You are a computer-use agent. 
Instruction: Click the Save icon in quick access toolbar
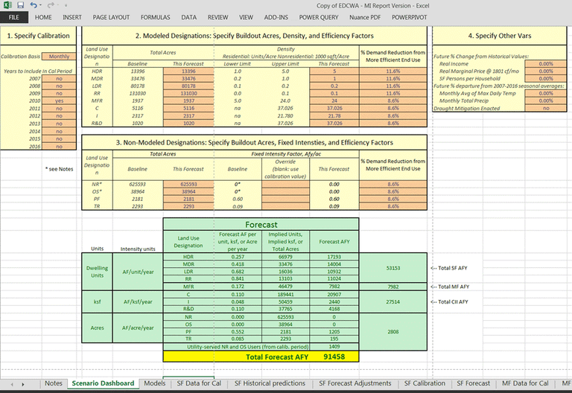20,5
